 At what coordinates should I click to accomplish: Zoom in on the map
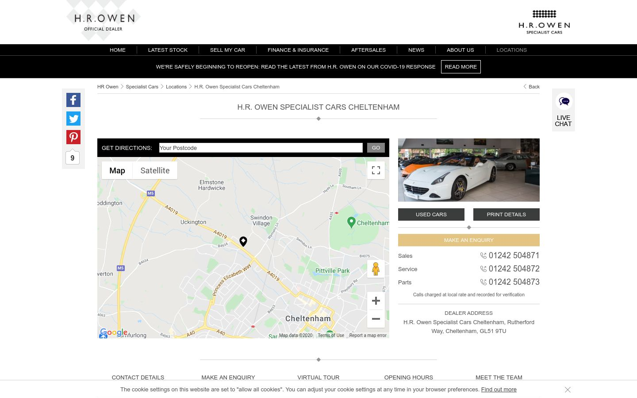[x=376, y=301]
